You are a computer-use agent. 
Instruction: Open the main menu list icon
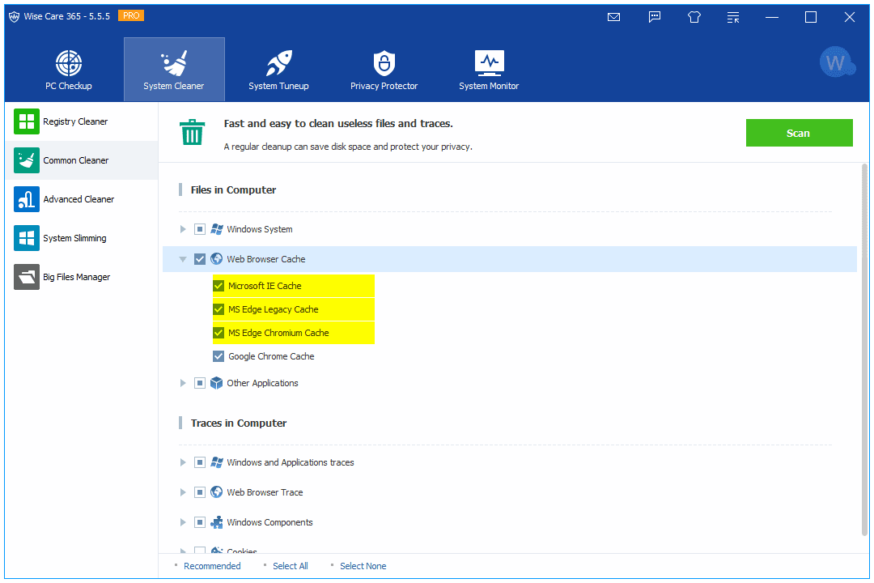pyautogui.click(x=733, y=17)
